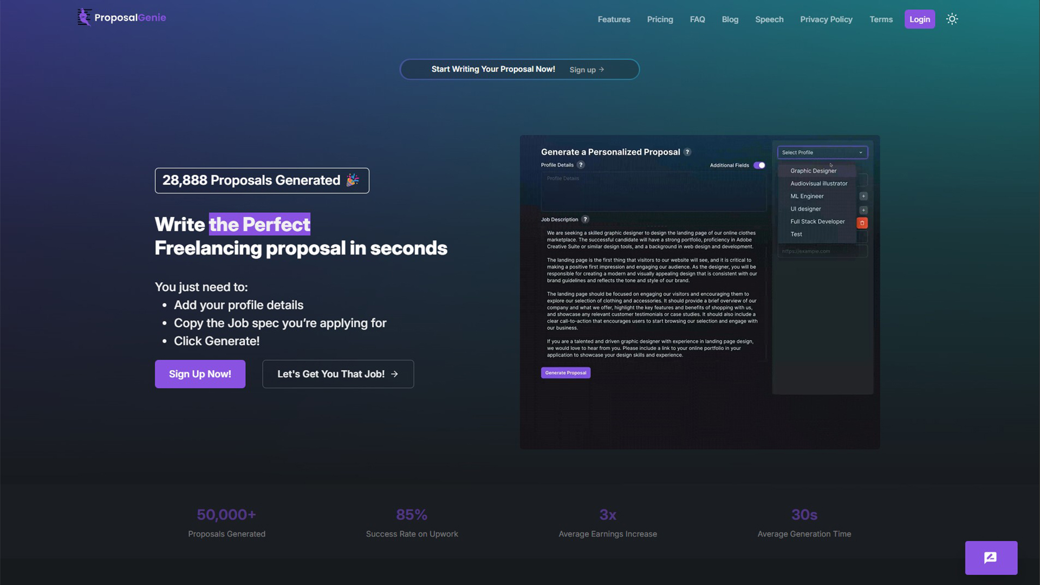1040x585 pixels.
Task: Toggle light mode with the sun icon
Action: pyautogui.click(x=952, y=19)
